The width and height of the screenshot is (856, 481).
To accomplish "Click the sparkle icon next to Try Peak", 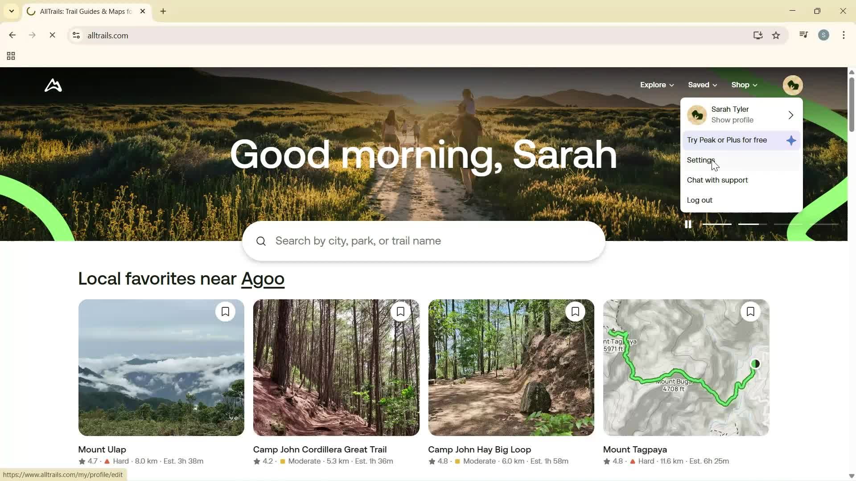I will pyautogui.click(x=791, y=140).
